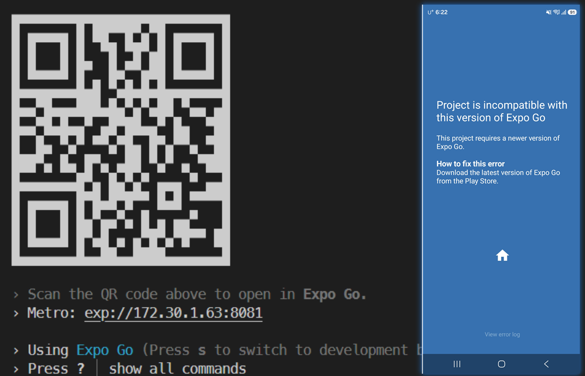Click the QR code in the terminal
This screenshot has width=585, height=376.
coord(121,140)
